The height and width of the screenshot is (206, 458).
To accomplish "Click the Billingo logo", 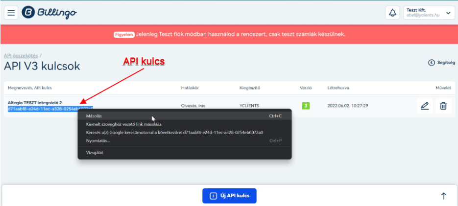I will pos(49,13).
